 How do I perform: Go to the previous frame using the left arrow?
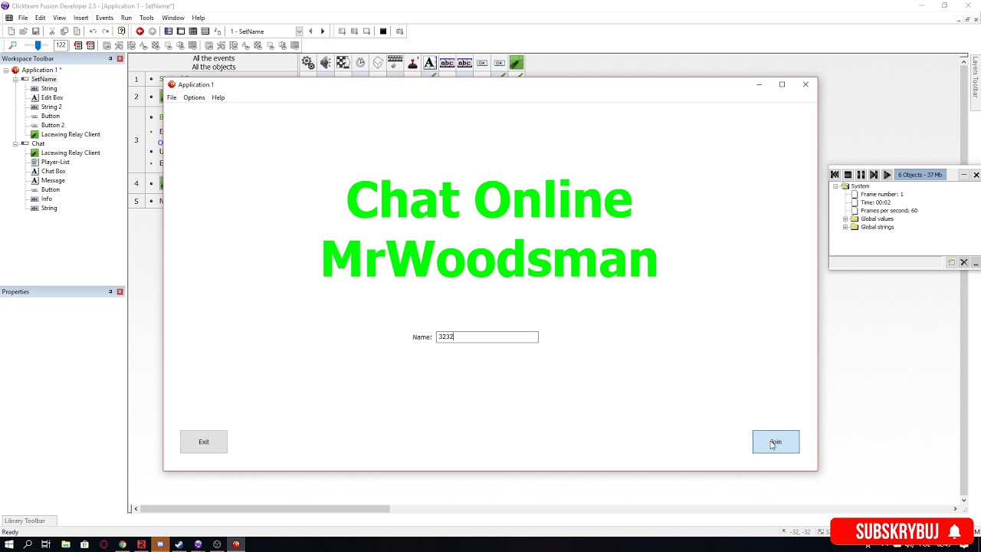[310, 31]
